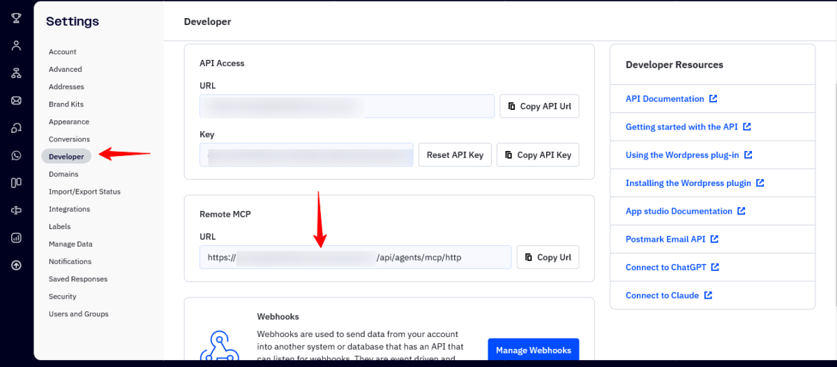The width and height of the screenshot is (837, 367).
Task: Open Import/Export Status page
Action: pyautogui.click(x=84, y=192)
